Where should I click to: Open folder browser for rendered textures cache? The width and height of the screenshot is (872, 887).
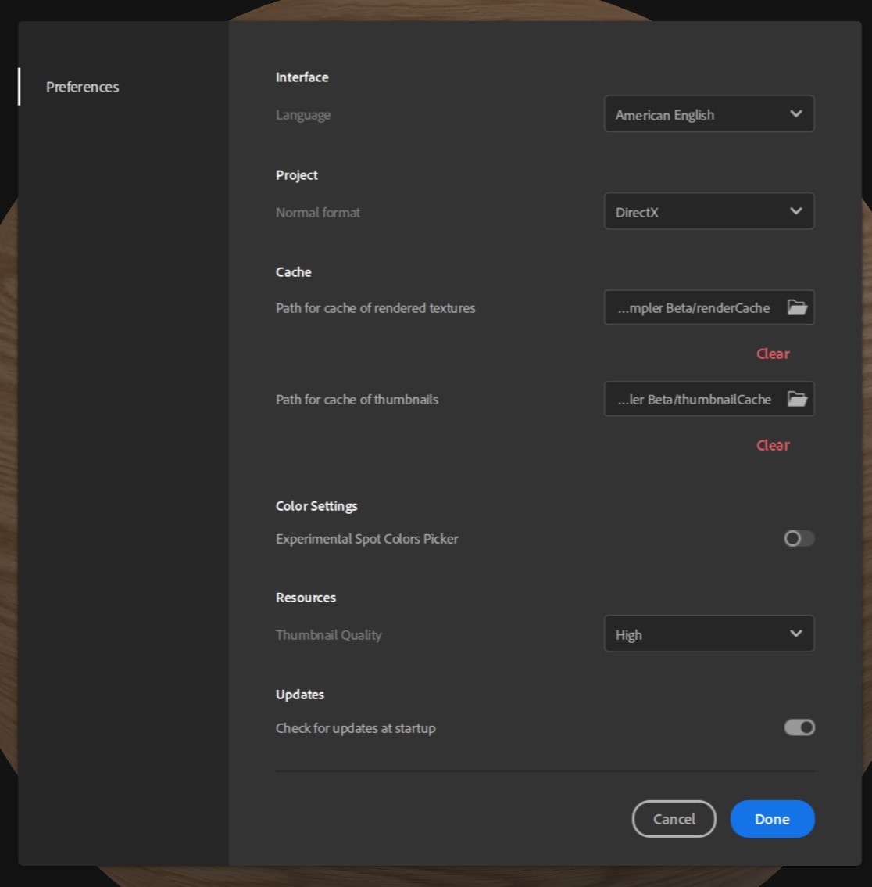pos(797,307)
